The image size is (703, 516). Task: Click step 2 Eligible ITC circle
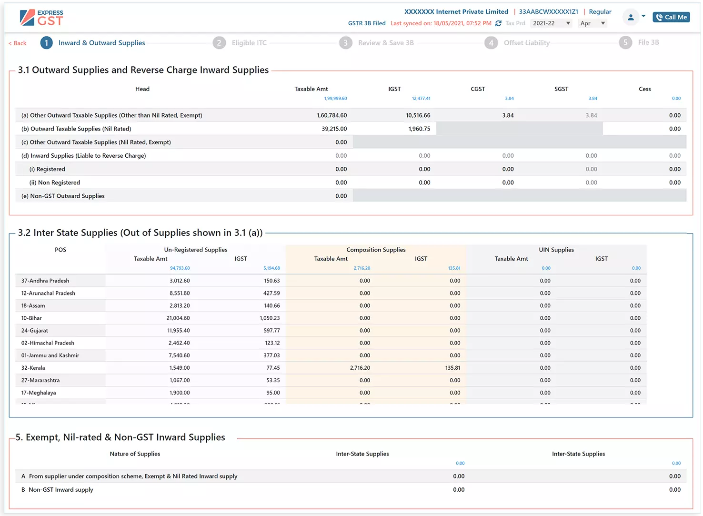pyautogui.click(x=219, y=42)
